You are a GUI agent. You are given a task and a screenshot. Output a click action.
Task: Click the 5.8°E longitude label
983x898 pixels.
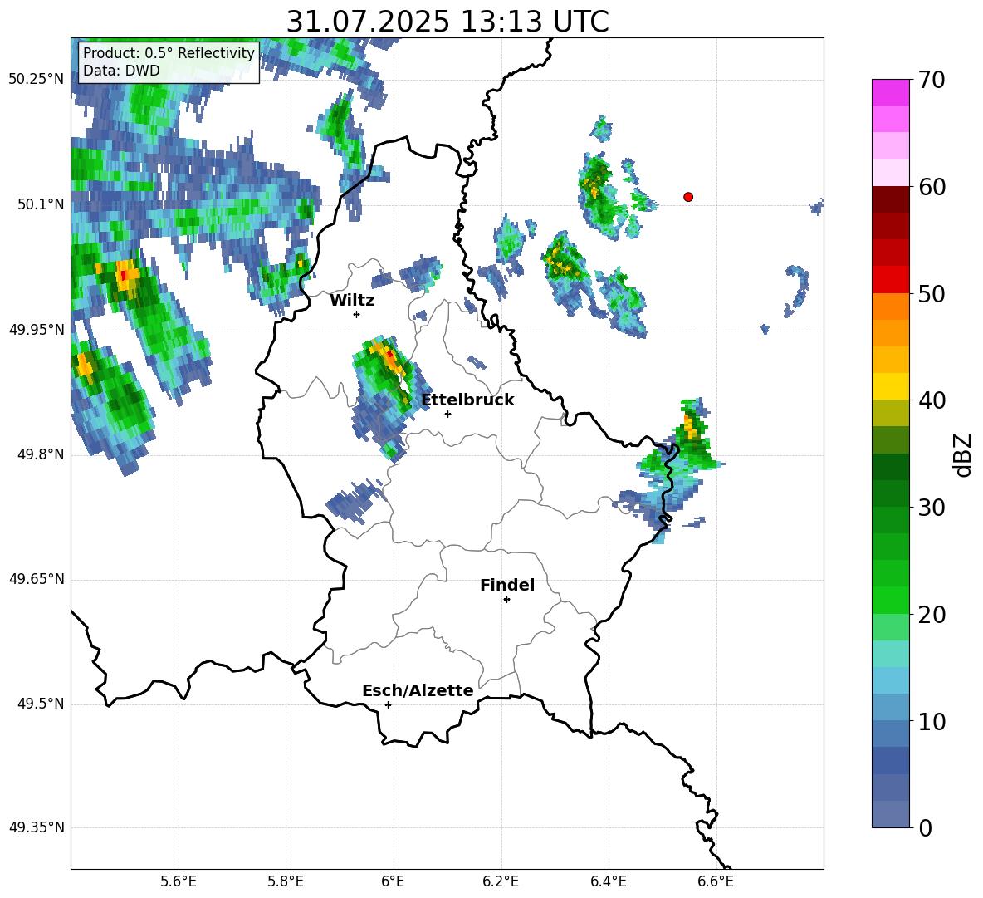(286, 881)
